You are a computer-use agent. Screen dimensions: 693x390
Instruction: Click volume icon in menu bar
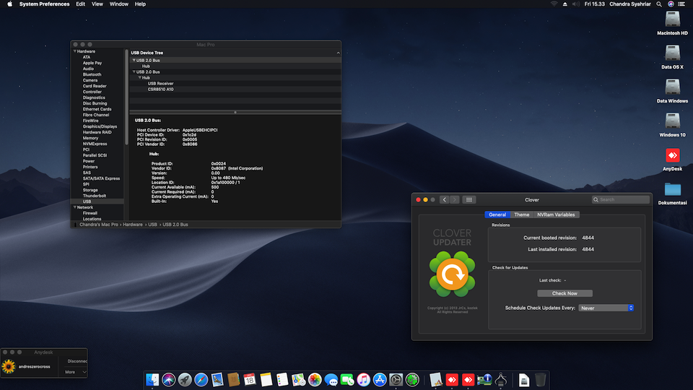pyautogui.click(x=576, y=4)
